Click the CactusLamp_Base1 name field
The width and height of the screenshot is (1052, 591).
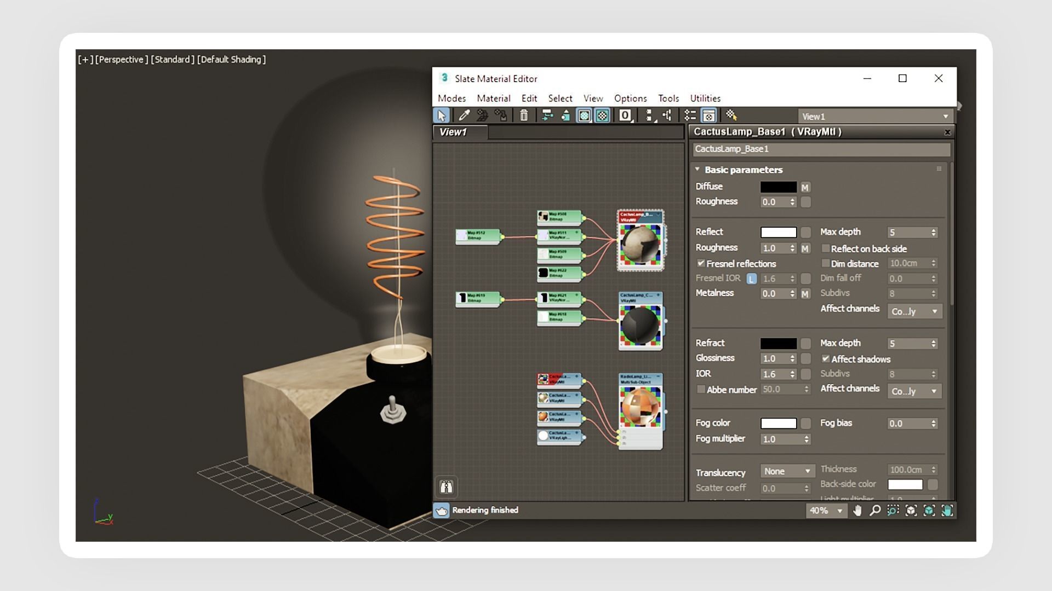[820, 149]
